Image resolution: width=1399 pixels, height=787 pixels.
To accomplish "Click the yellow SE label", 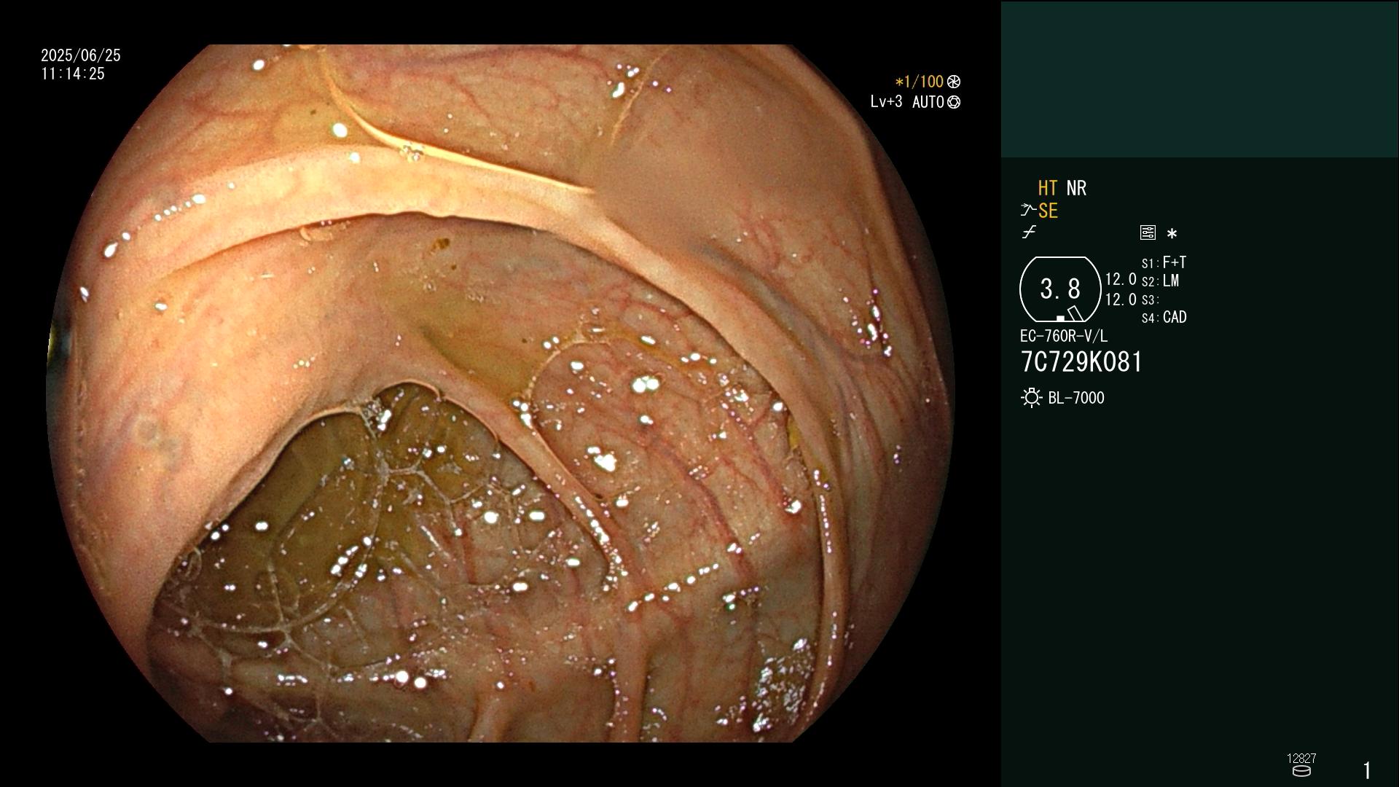I will (1048, 211).
